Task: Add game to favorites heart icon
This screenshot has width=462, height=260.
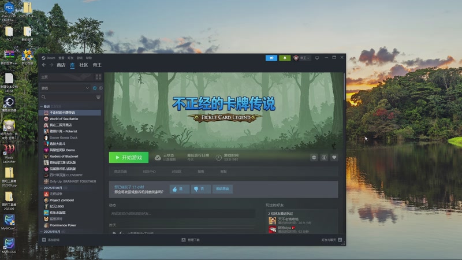Action: (334, 157)
